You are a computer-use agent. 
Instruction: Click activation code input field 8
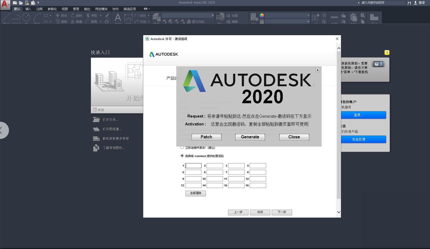point(258,172)
